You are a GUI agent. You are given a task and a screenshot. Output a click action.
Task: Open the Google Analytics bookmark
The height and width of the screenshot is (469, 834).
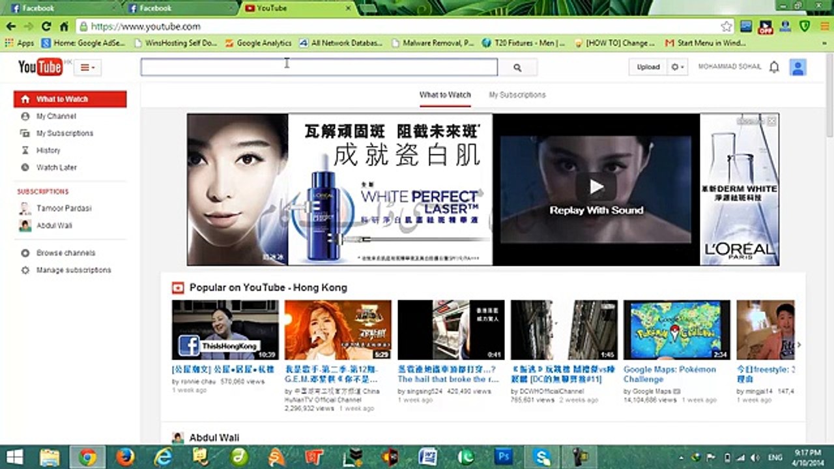(258, 43)
